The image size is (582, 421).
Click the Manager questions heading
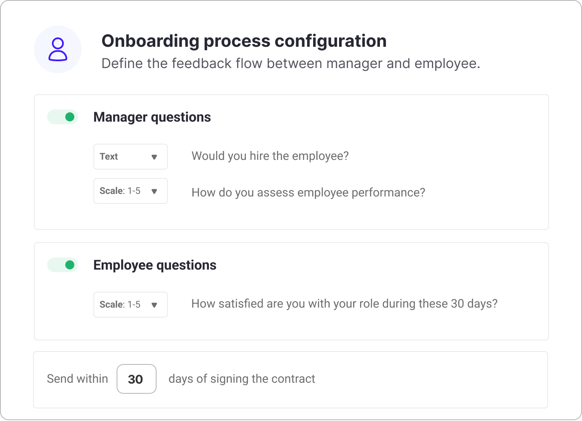coord(152,117)
